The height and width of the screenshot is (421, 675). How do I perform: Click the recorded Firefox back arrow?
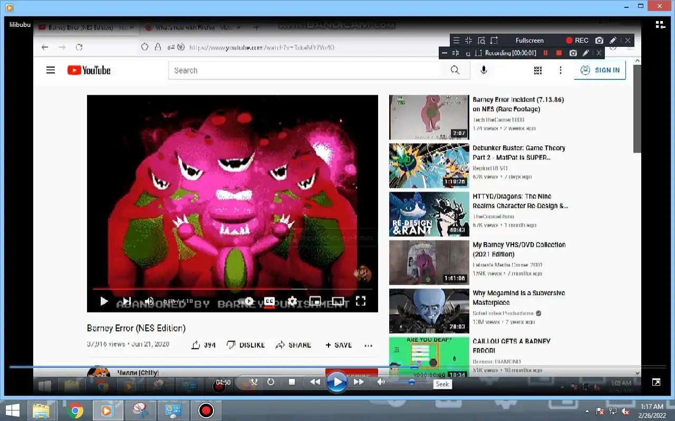coord(45,47)
